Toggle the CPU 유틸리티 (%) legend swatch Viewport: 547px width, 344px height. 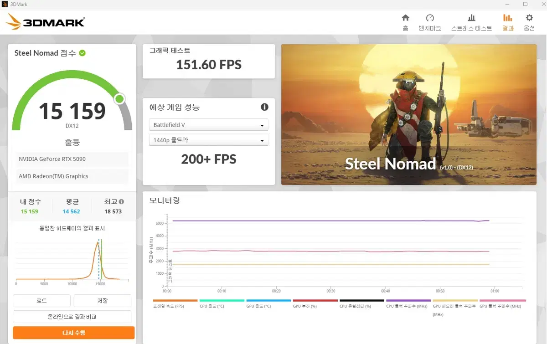tap(362, 301)
